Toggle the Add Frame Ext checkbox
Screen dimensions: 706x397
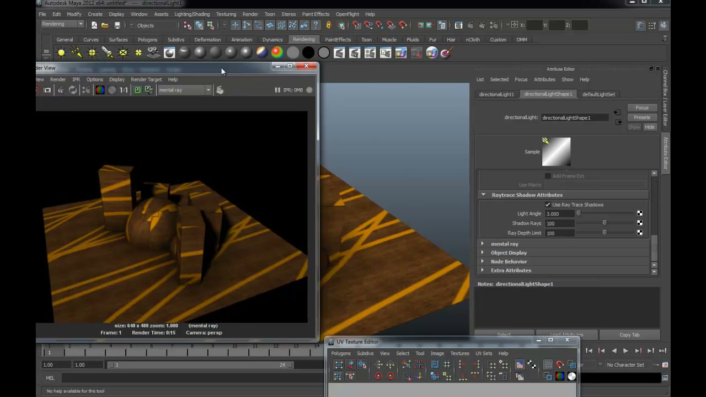(x=548, y=176)
